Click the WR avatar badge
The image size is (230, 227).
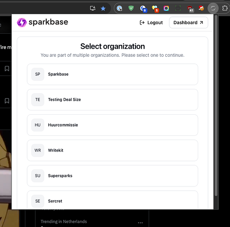[x=38, y=150]
